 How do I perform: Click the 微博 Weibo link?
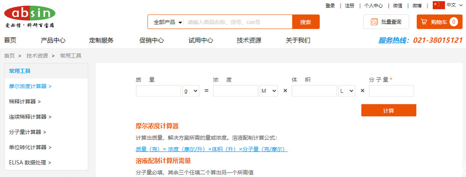[417, 5]
